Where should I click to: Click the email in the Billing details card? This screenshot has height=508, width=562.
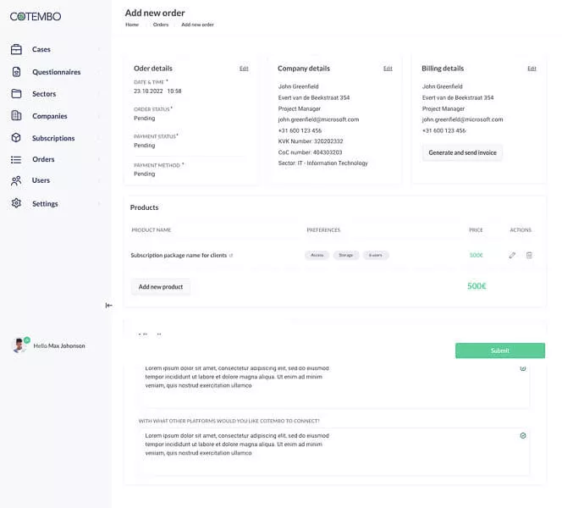click(x=462, y=119)
